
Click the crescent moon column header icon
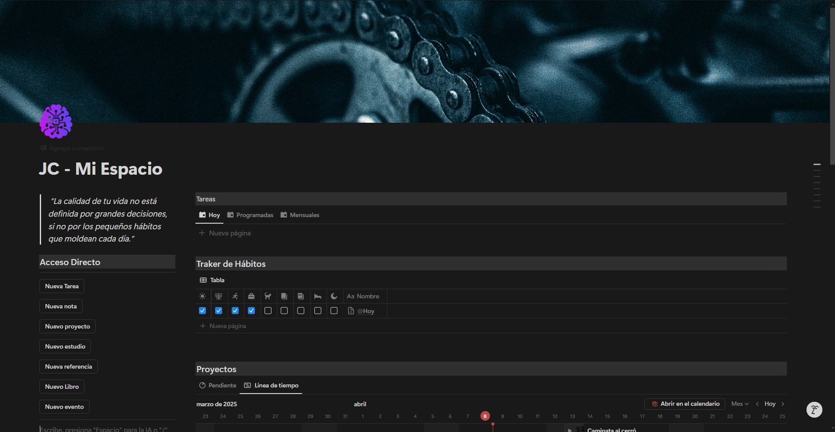click(334, 296)
